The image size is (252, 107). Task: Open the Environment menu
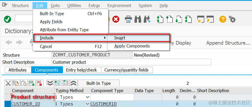119,5
